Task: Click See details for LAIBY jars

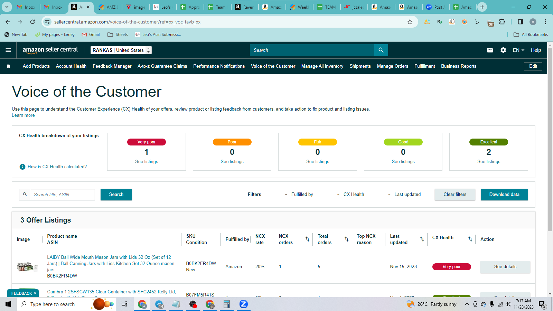Action: (505, 267)
